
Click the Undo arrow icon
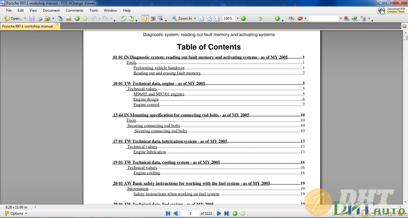94,19
